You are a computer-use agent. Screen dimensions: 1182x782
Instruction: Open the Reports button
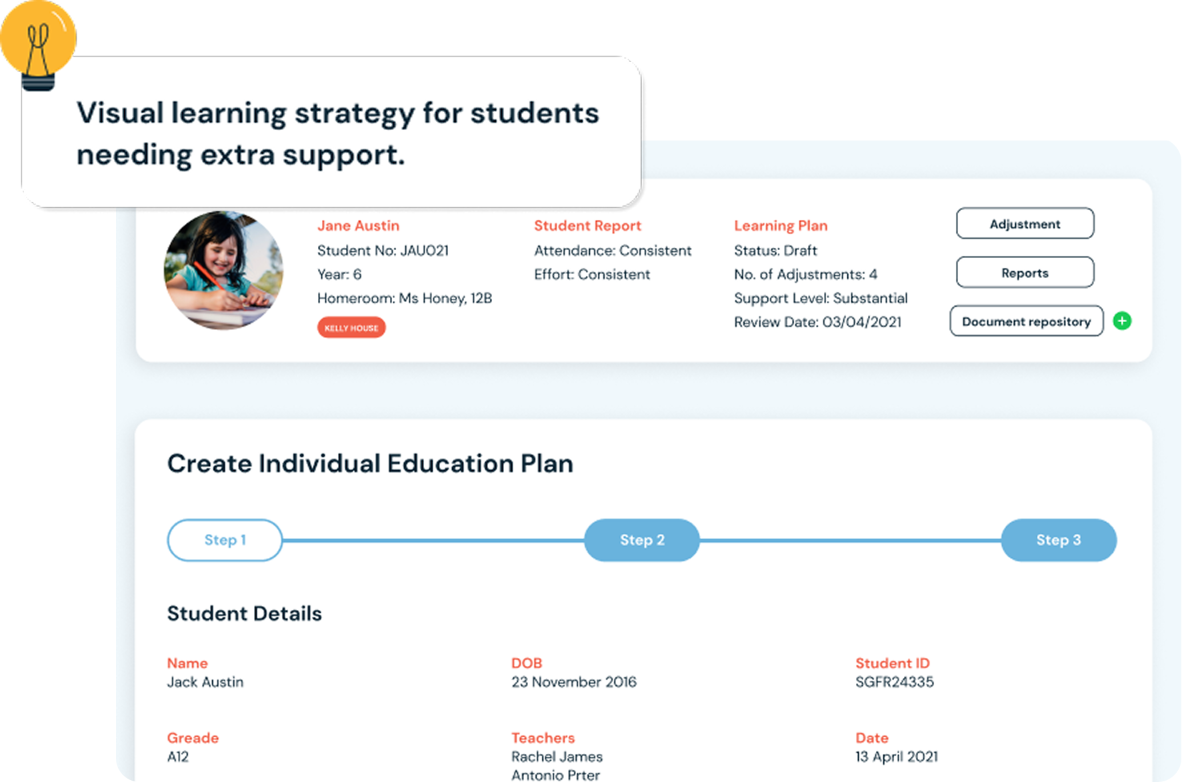(x=1025, y=272)
